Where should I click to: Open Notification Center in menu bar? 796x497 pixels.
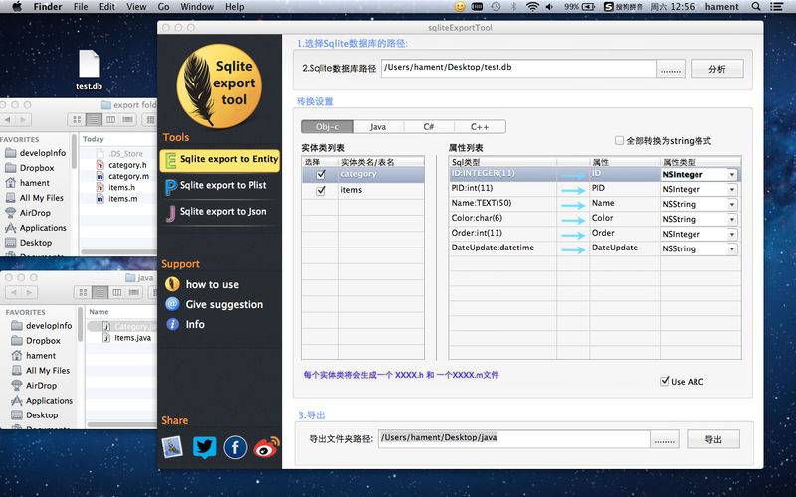click(x=776, y=7)
